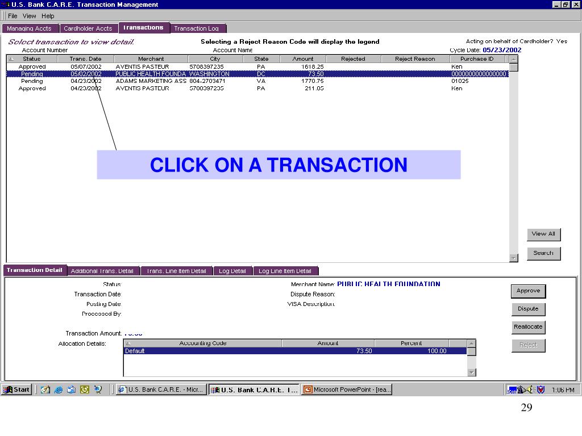The image size is (582, 436).
Task: Click the first quick launch icon in taskbar
Action: (x=45, y=389)
